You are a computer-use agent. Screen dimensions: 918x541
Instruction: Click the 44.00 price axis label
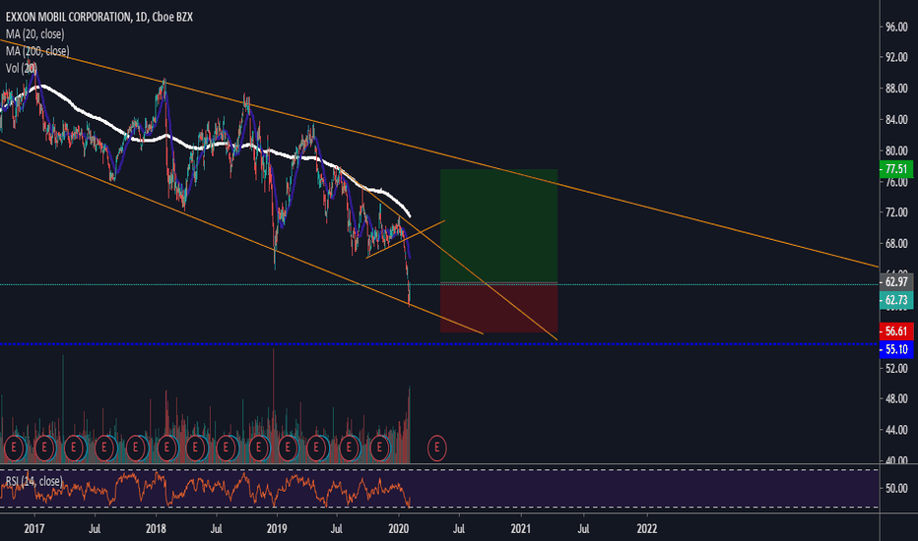(896, 429)
